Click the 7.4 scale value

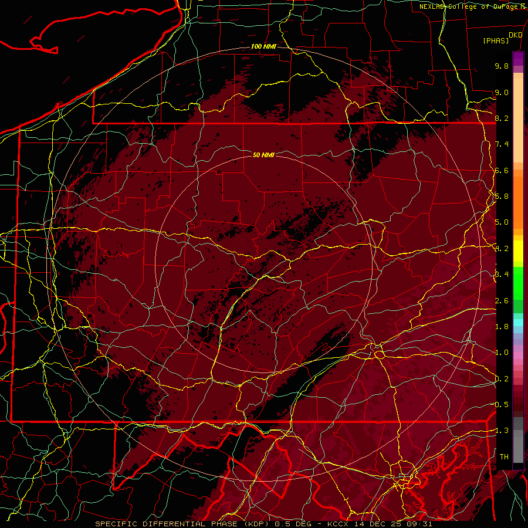(502, 144)
